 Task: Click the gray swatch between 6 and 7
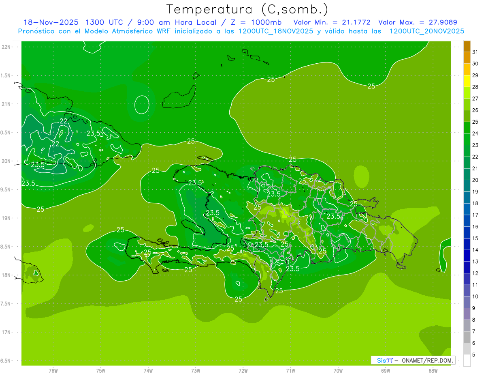coord(467,337)
